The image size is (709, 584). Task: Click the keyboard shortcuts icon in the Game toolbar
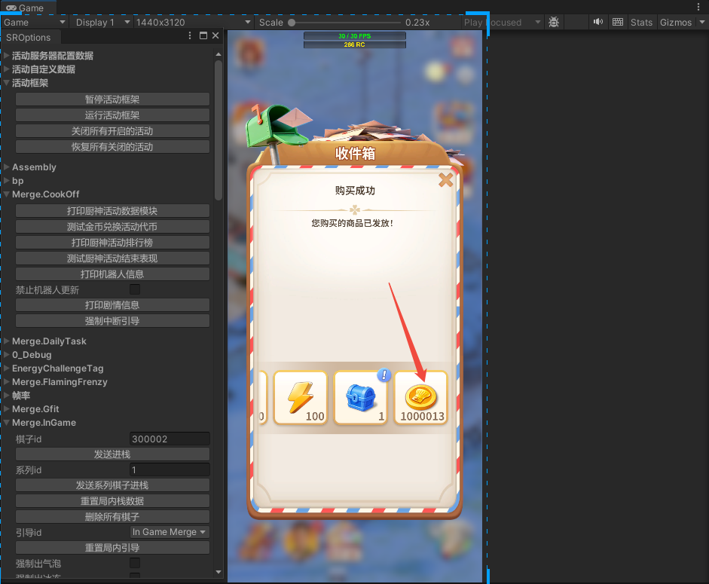[x=618, y=23]
